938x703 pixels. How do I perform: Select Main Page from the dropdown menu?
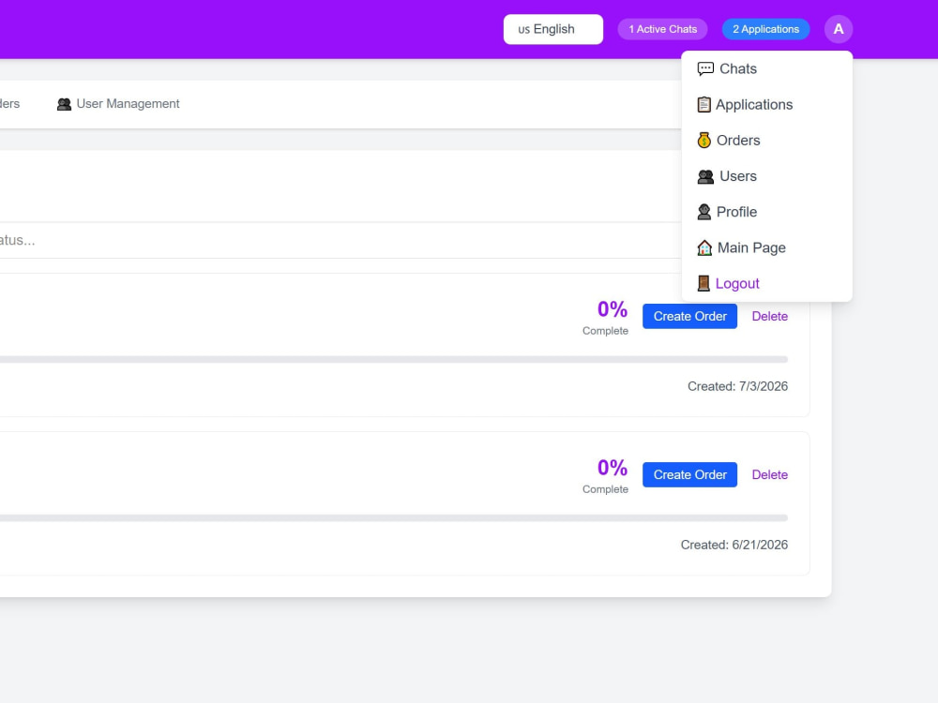(766, 248)
